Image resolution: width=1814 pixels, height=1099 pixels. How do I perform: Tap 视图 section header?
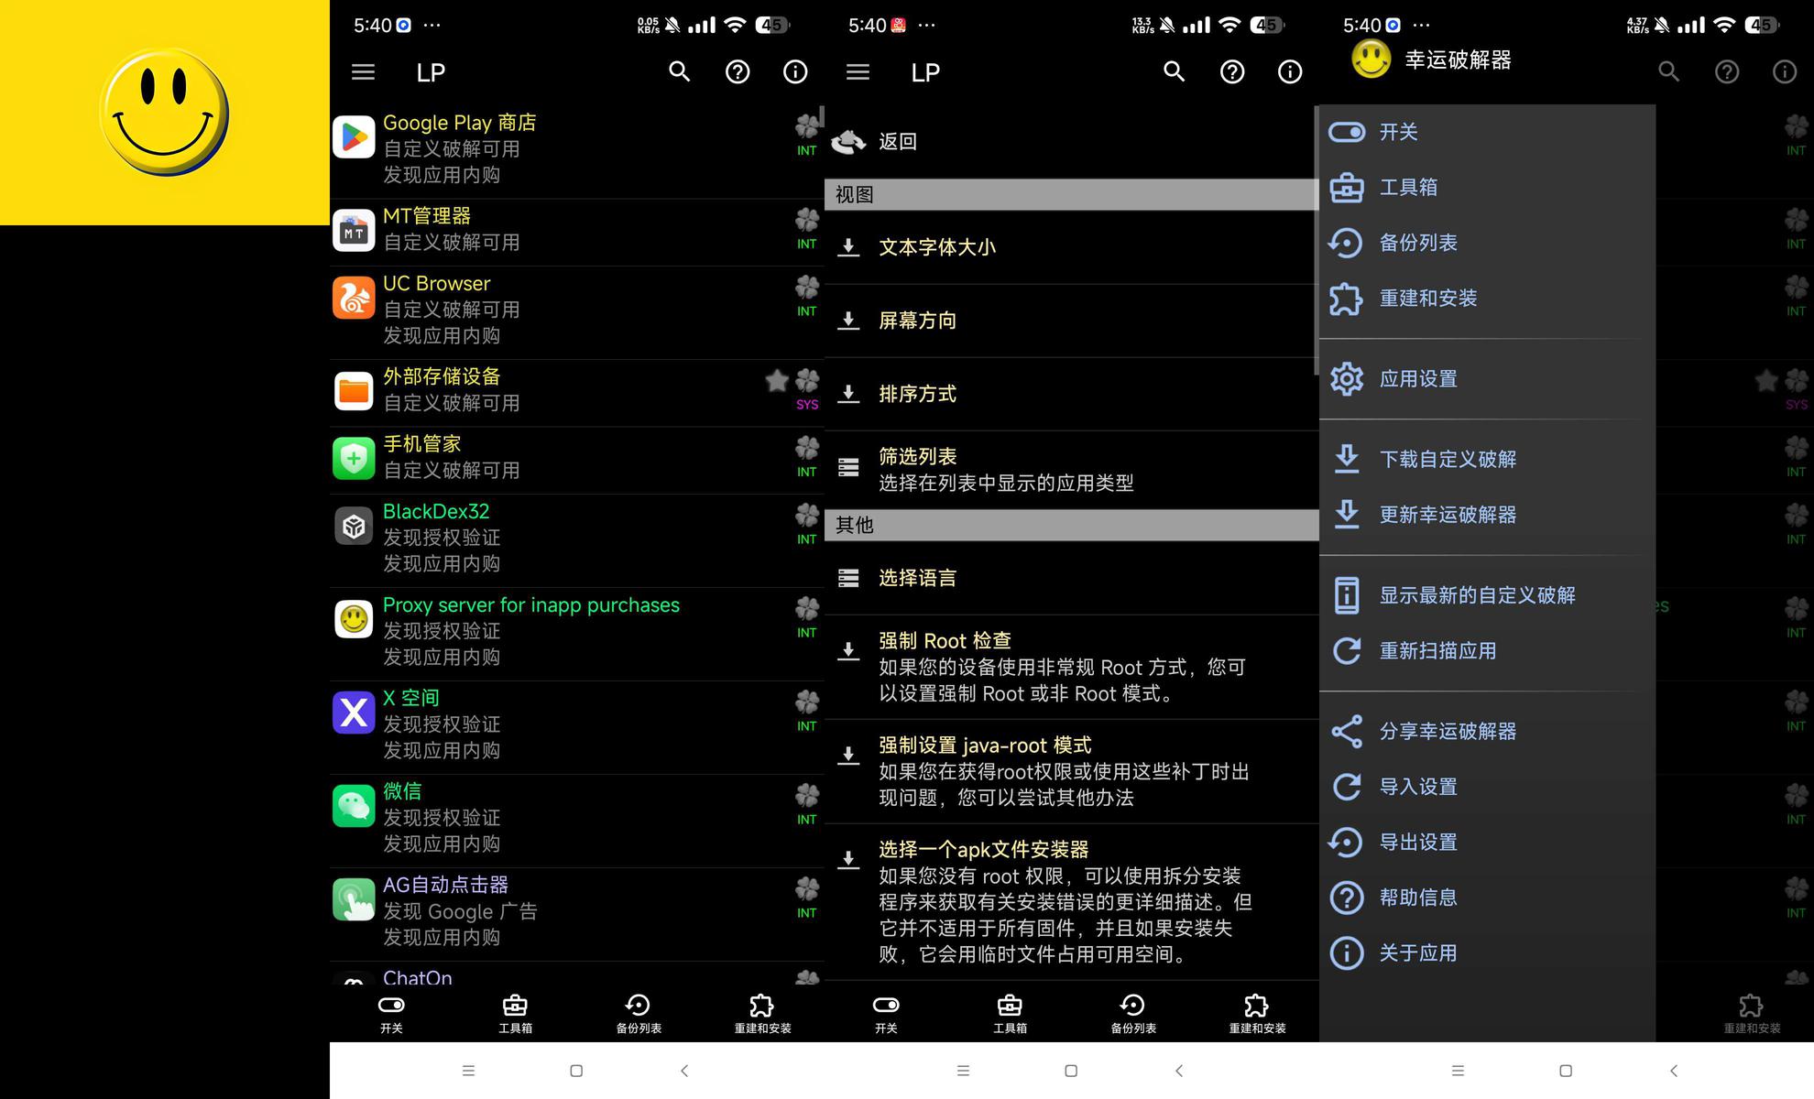point(1071,195)
